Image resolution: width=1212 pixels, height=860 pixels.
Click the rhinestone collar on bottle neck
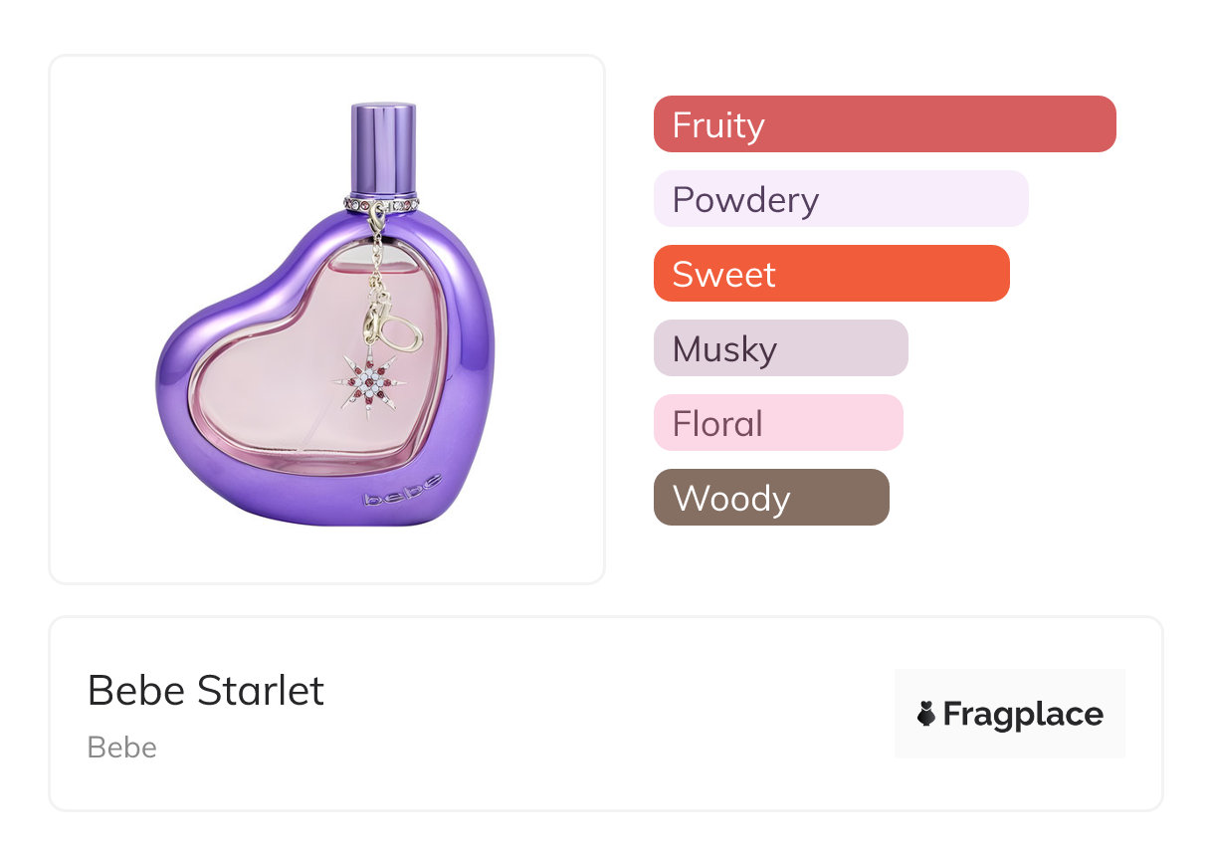coord(382,204)
